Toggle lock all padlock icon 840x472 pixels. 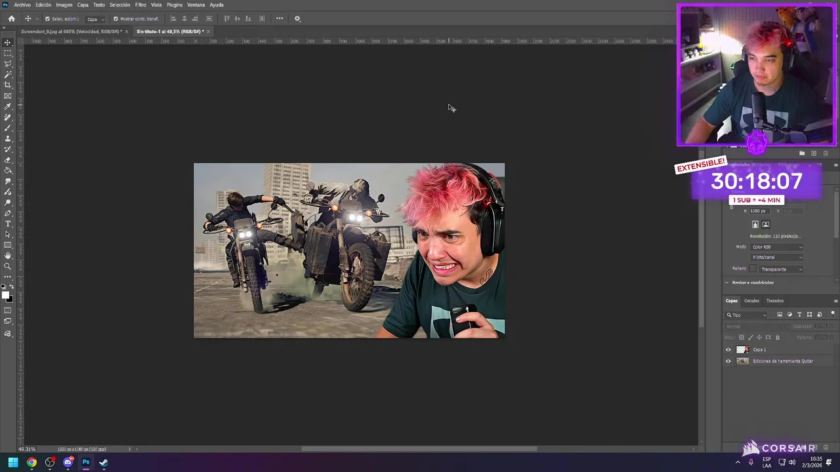tap(778, 337)
